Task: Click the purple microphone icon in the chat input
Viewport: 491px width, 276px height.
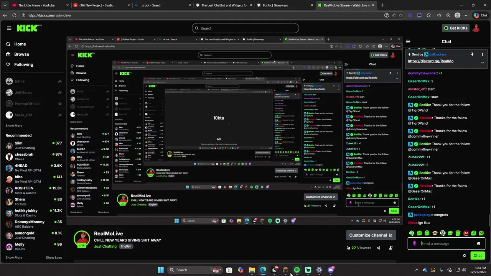Action: tap(414, 243)
